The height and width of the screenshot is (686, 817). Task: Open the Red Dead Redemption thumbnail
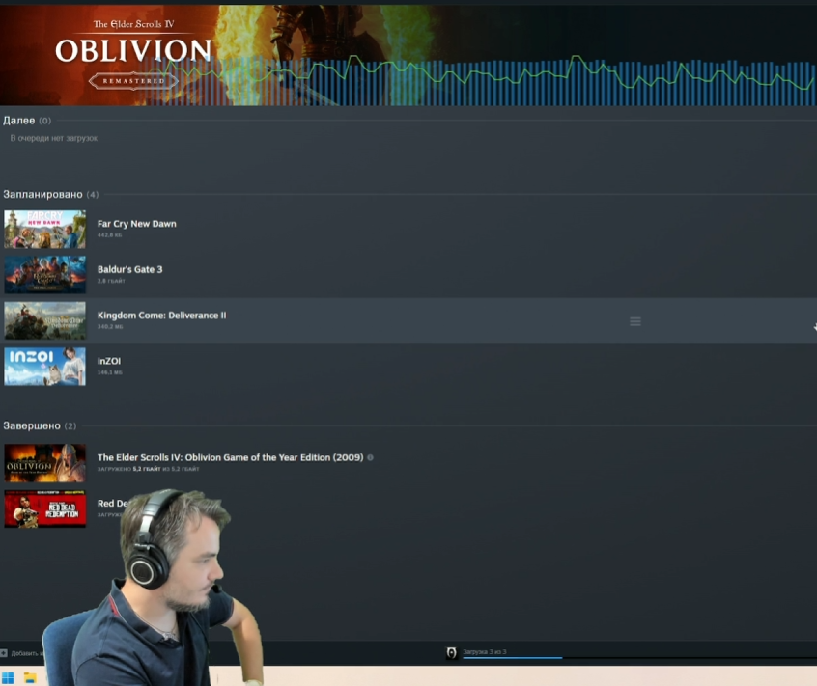(x=44, y=508)
